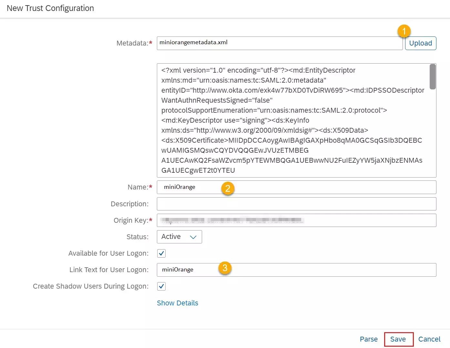Select the Link Text for User Logon field
This screenshot has width=450, height=348.
[x=291, y=270]
